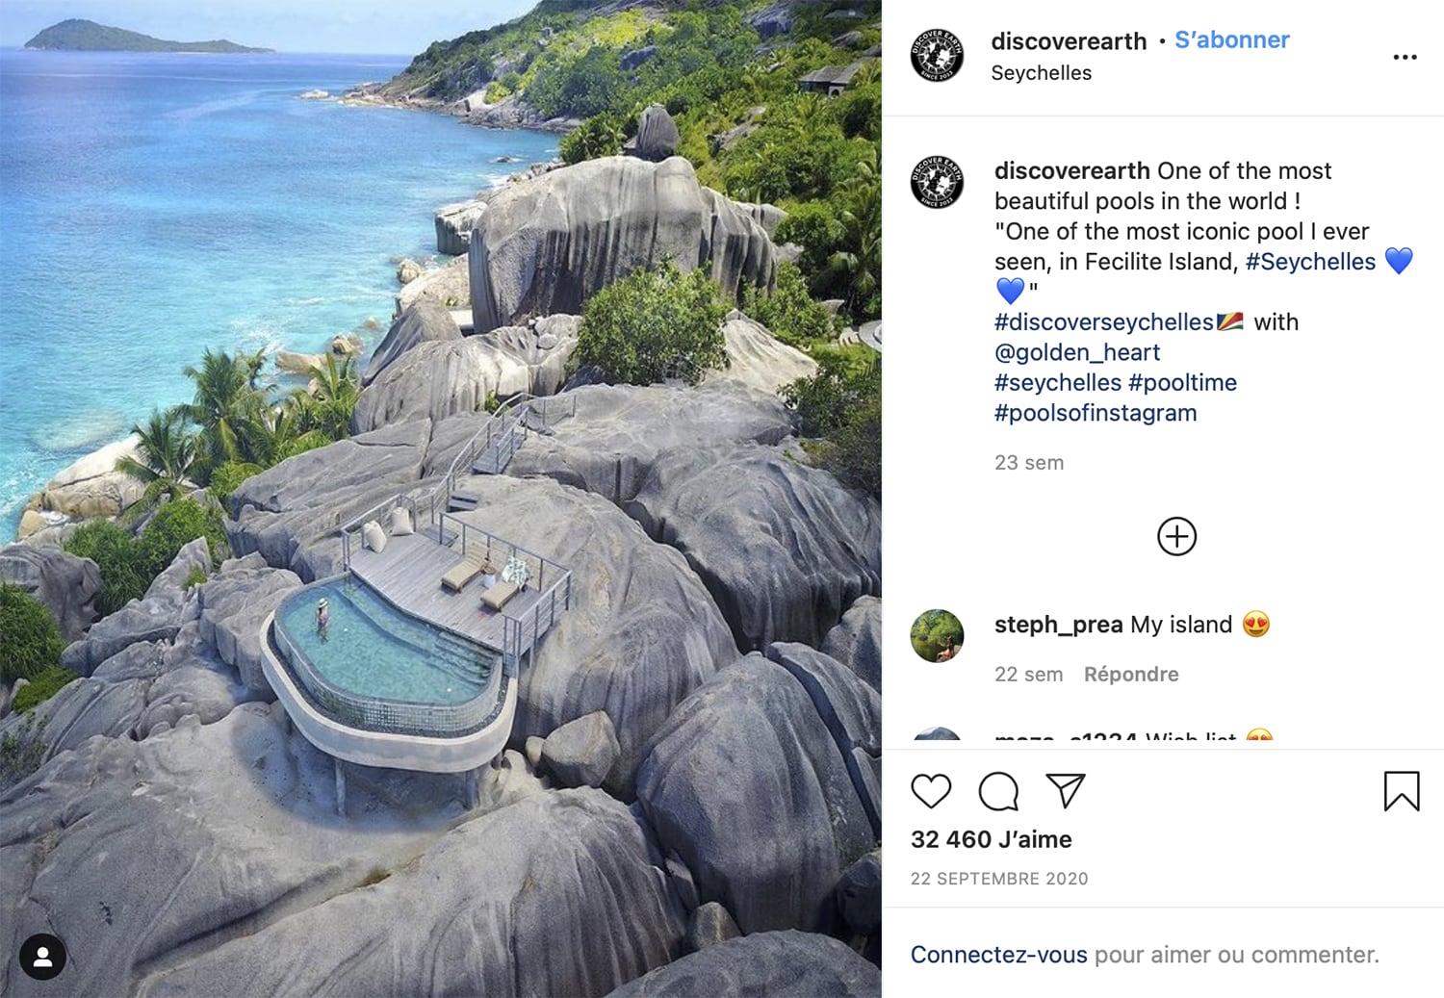1444x998 pixels.
Task: Click S'abonner to follow the account
Action: click(1231, 40)
